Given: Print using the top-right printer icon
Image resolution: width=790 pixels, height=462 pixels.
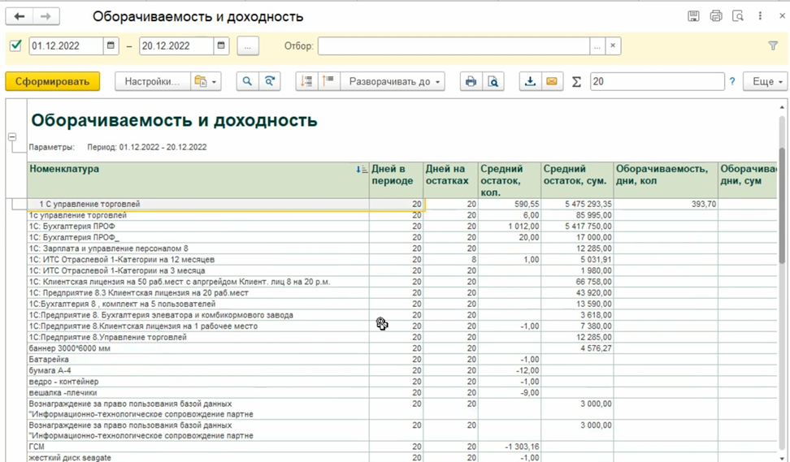Looking at the screenshot, I should 716,16.
